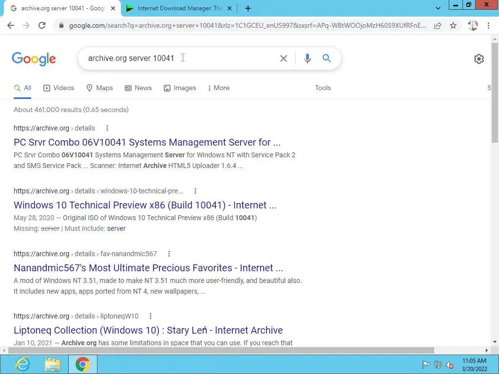Clear the search box with the X

click(x=283, y=58)
